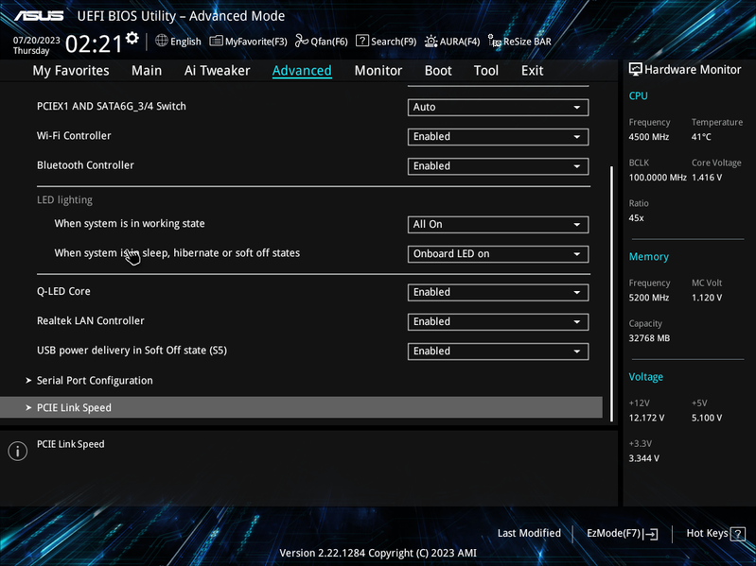Click +5V value 5.100 V

pyautogui.click(x=707, y=418)
